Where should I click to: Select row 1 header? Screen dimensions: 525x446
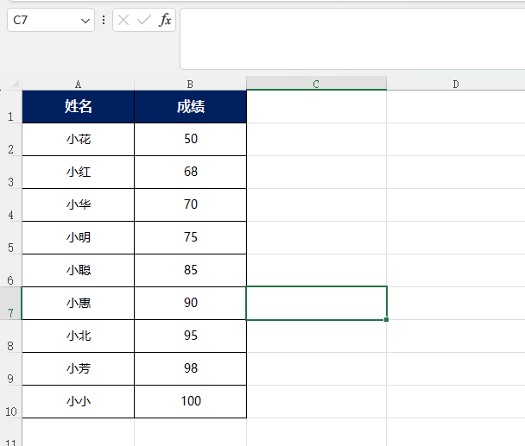click(x=10, y=107)
